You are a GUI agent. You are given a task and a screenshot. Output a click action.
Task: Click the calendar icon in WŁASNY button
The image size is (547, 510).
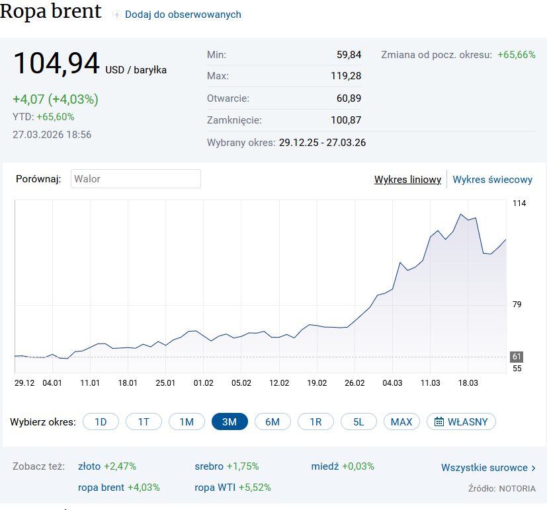point(439,422)
